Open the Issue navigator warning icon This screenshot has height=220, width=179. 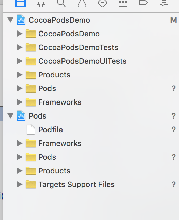coord(82,3)
